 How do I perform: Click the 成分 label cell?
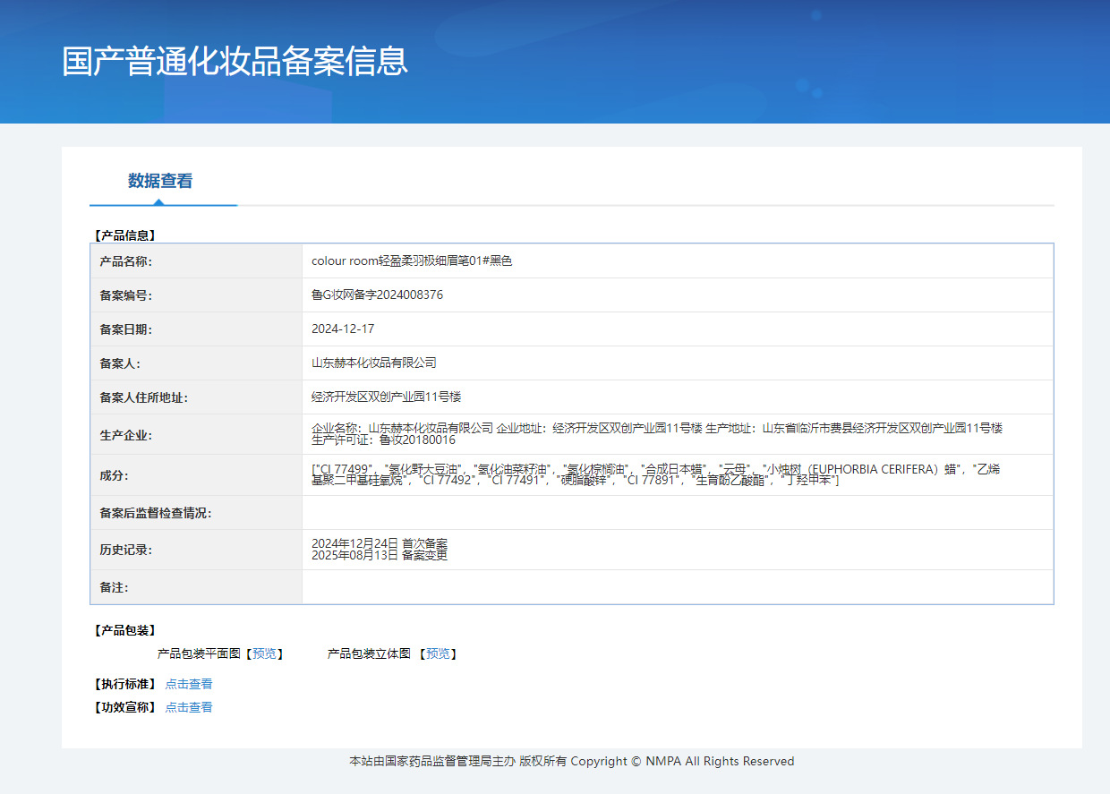pos(196,475)
